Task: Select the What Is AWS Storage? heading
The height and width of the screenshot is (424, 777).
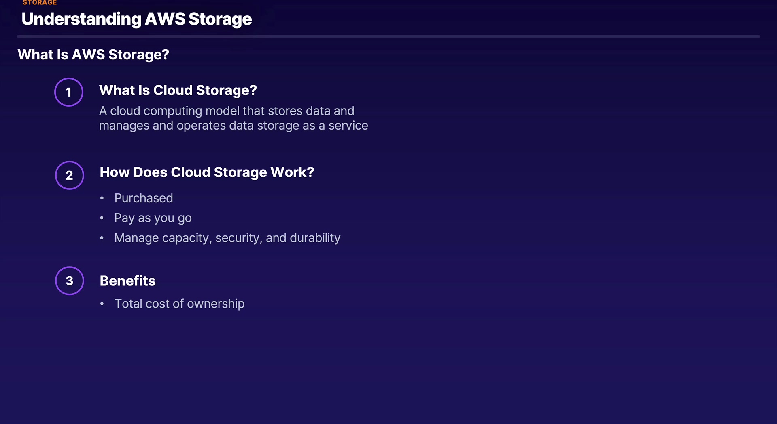Action: (x=93, y=55)
